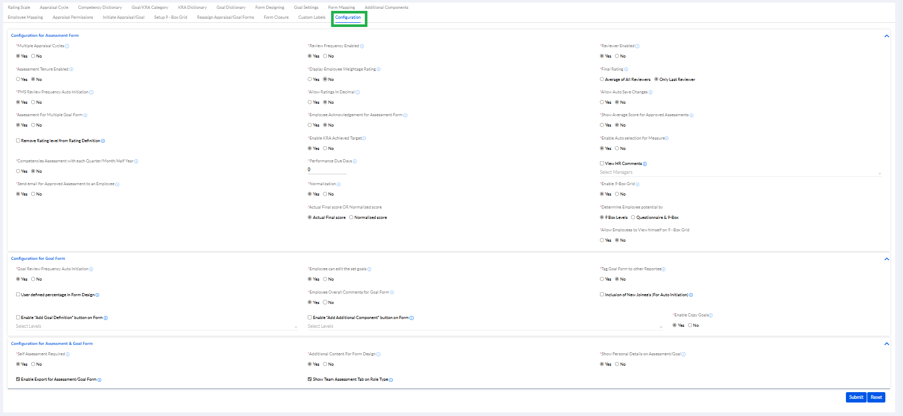Open the Select Managers dropdown
Screen dimensions: 903x416
point(740,172)
